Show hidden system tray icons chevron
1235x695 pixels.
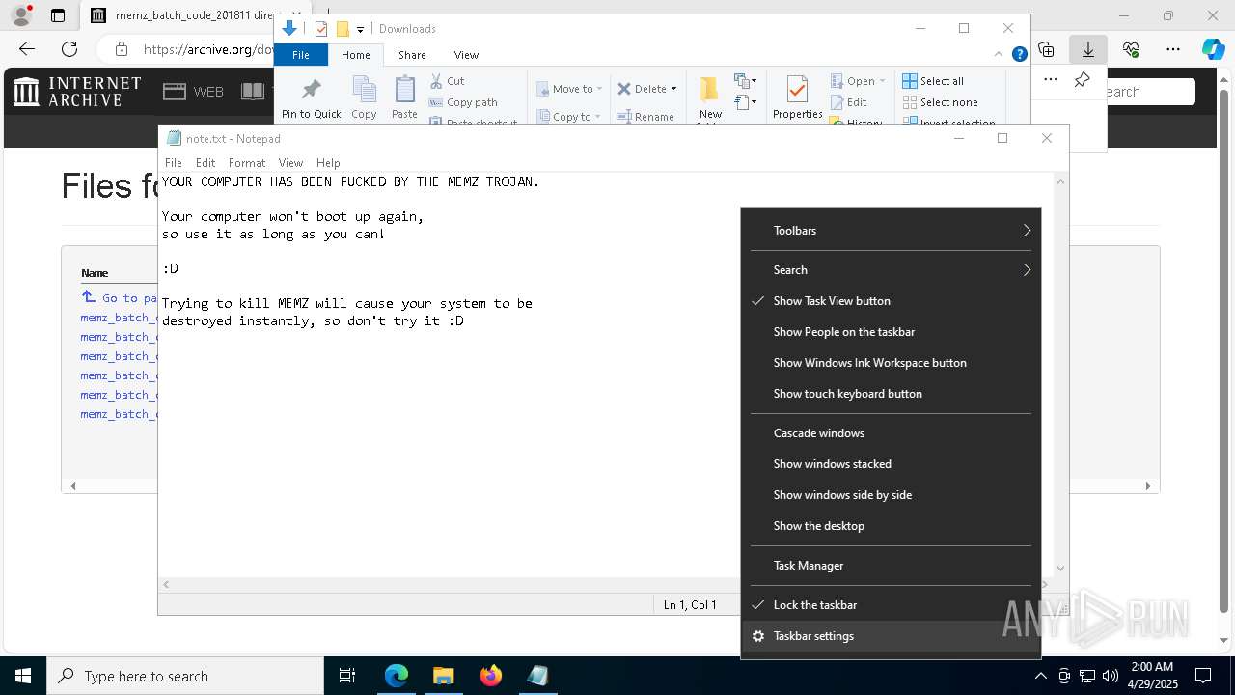(x=1040, y=676)
